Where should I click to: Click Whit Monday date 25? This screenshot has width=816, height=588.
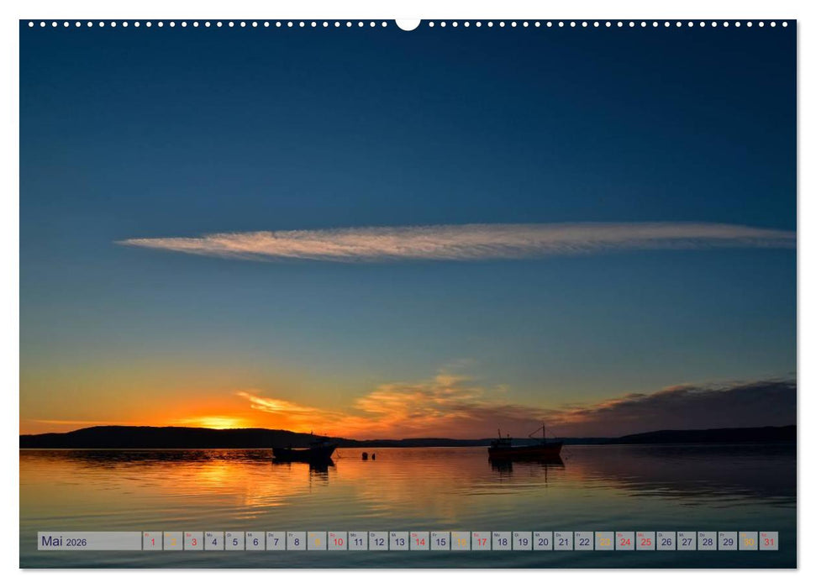click(x=645, y=542)
